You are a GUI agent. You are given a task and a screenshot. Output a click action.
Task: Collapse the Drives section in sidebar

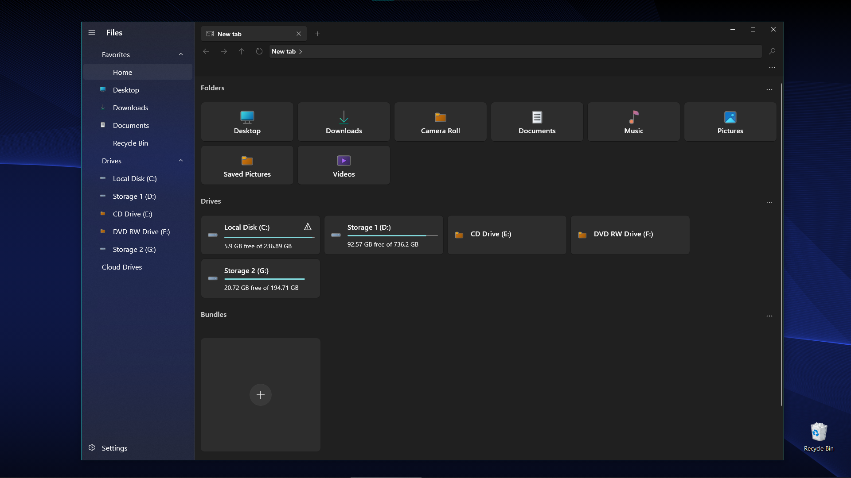pos(180,160)
